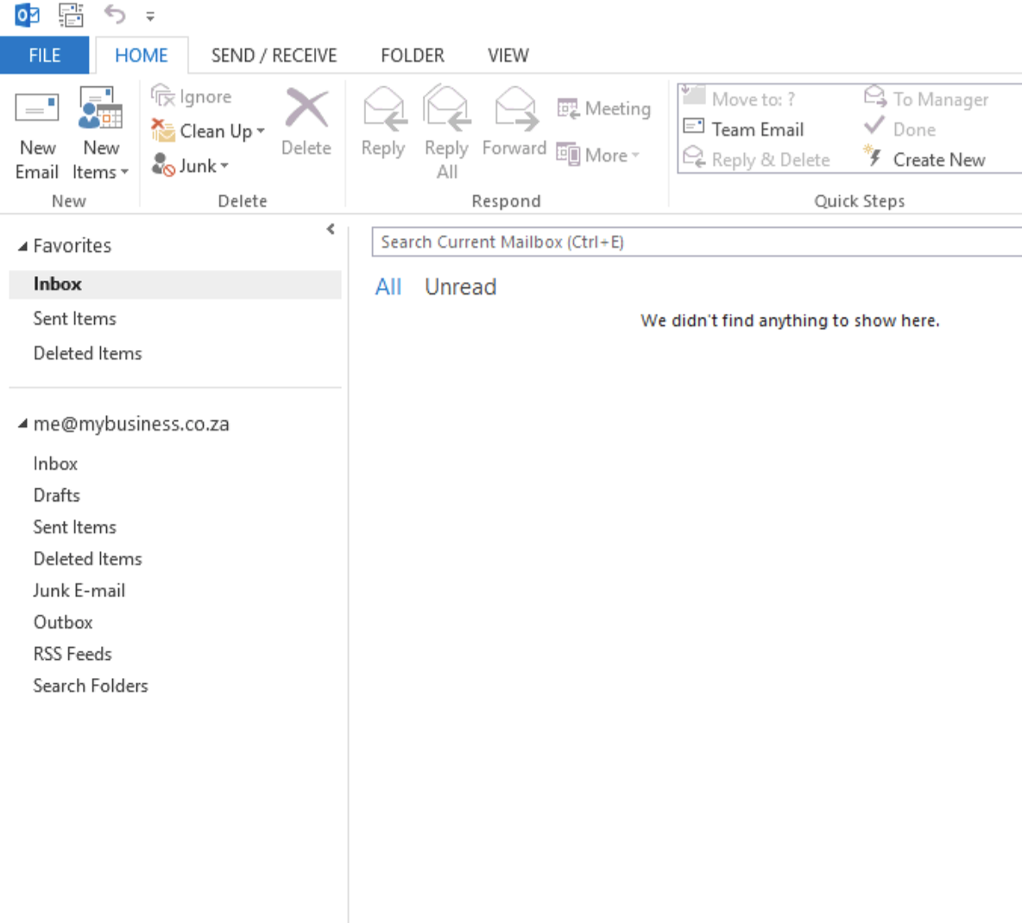The height and width of the screenshot is (923, 1022).
Task: Select the Ignore conversation icon
Action: [x=164, y=96]
